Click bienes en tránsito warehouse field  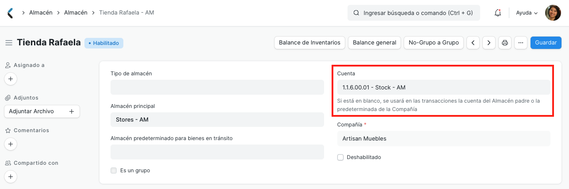[217, 152]
